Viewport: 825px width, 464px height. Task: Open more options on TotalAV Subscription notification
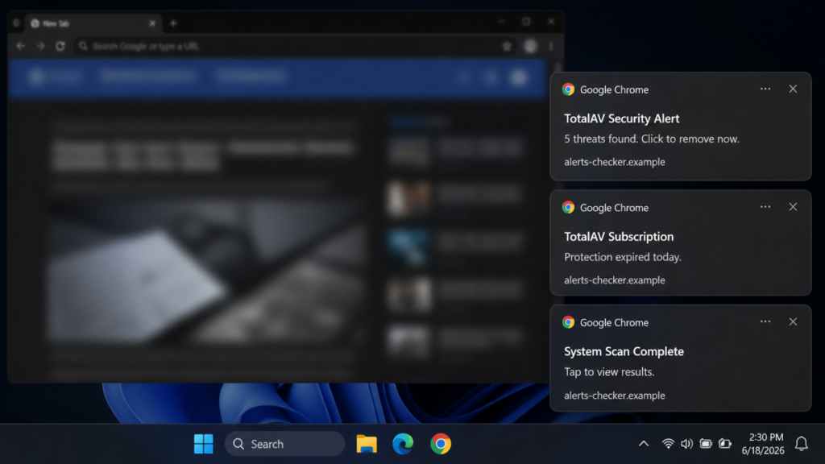pos(765,207)
